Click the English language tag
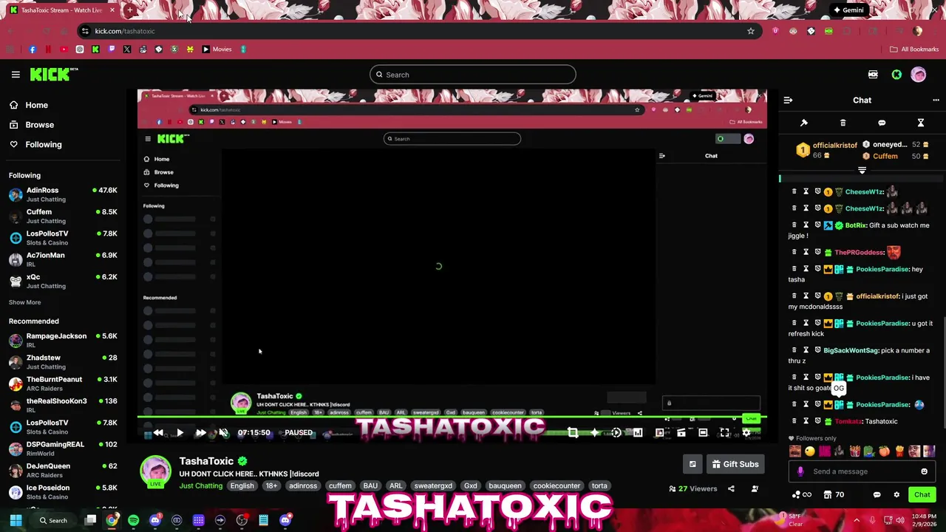This screenshot has width=946, height=532. pos(242,485)
